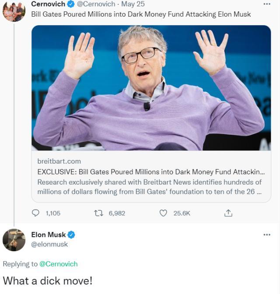Like the tweet with the heart icon
Viewport: 280px width, 294px height.
(x=163, y=213)
